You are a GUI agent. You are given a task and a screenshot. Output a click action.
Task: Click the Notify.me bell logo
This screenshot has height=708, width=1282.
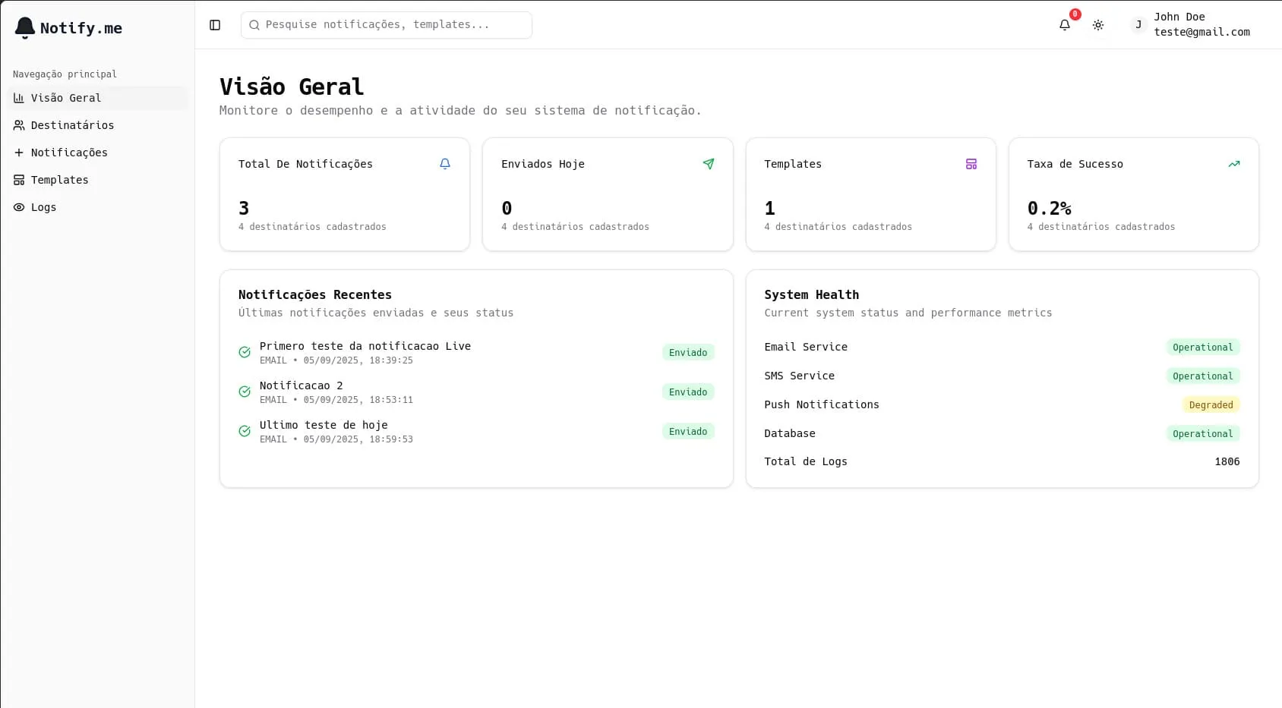[25, 28]
